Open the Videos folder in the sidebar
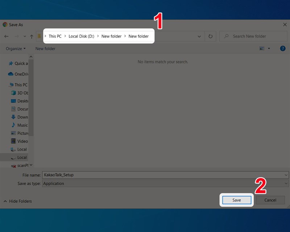 click(20, 141)
